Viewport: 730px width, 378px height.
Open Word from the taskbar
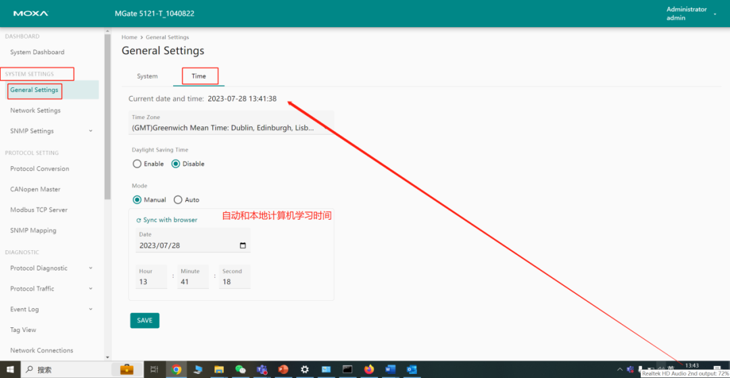(390, 370)
